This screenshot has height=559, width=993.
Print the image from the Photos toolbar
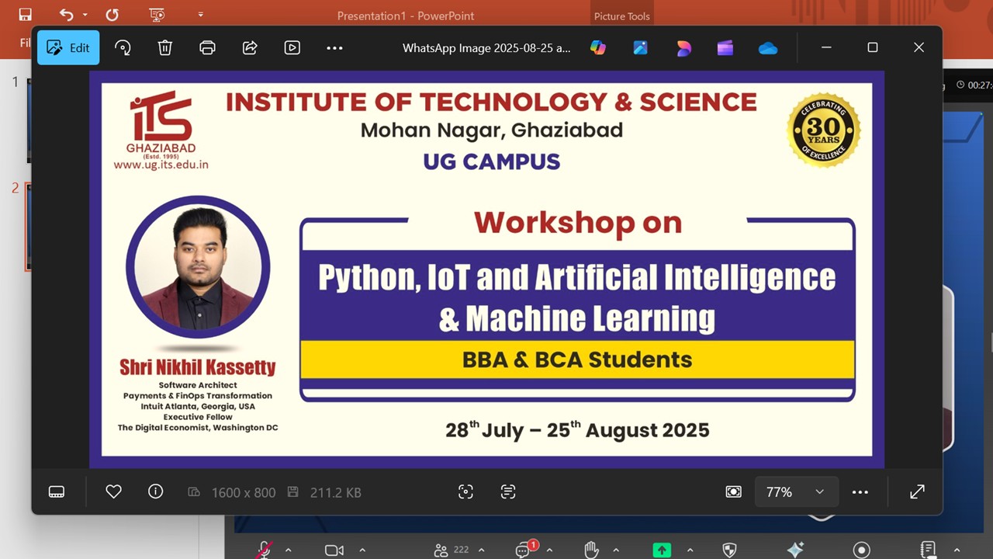[207, 47]
